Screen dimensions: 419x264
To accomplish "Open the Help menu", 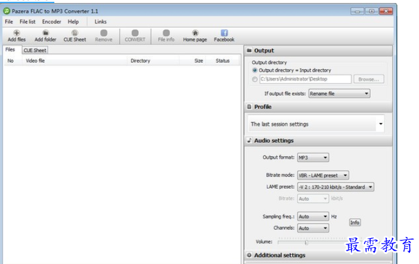I will pos(73,22).
